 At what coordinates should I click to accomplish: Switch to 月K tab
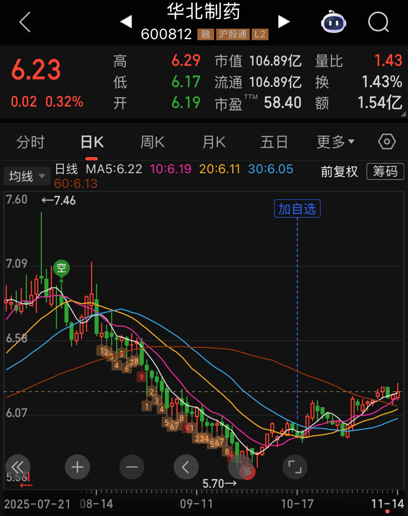coord(214,142)
